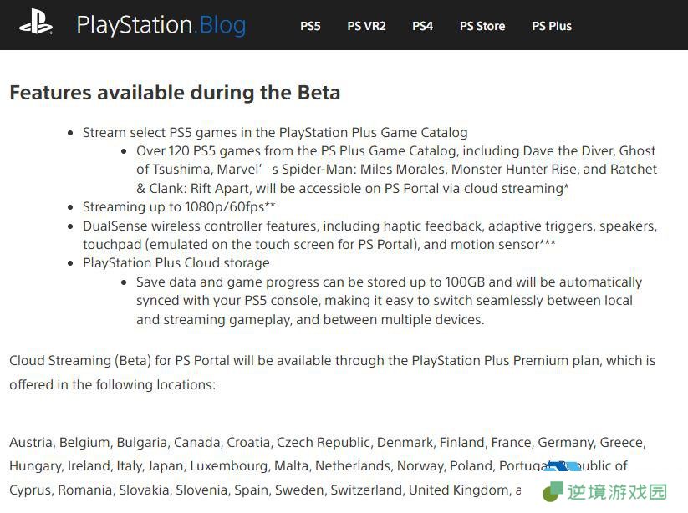Click the green watermark logo icon
The image size is (688, 513).
pos(553,491)
